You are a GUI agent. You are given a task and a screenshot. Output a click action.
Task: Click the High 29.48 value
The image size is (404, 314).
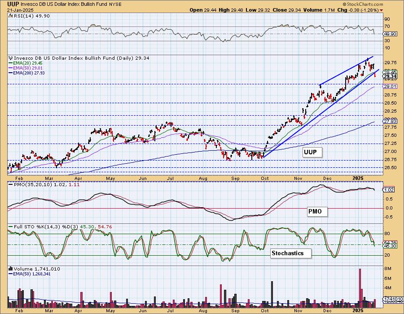click(231, 10)
